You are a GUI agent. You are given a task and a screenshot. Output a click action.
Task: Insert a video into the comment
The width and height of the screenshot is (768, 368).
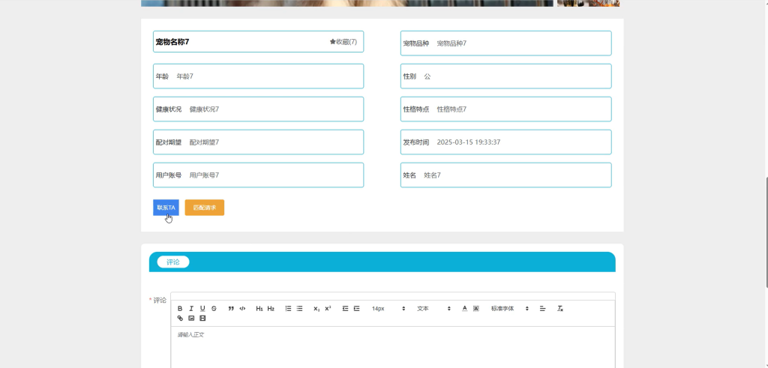pos(202,319)
